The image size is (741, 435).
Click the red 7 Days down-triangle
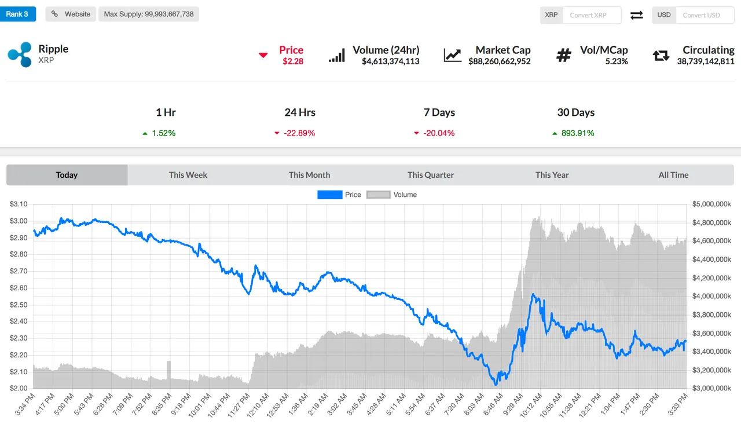(416, 133)
